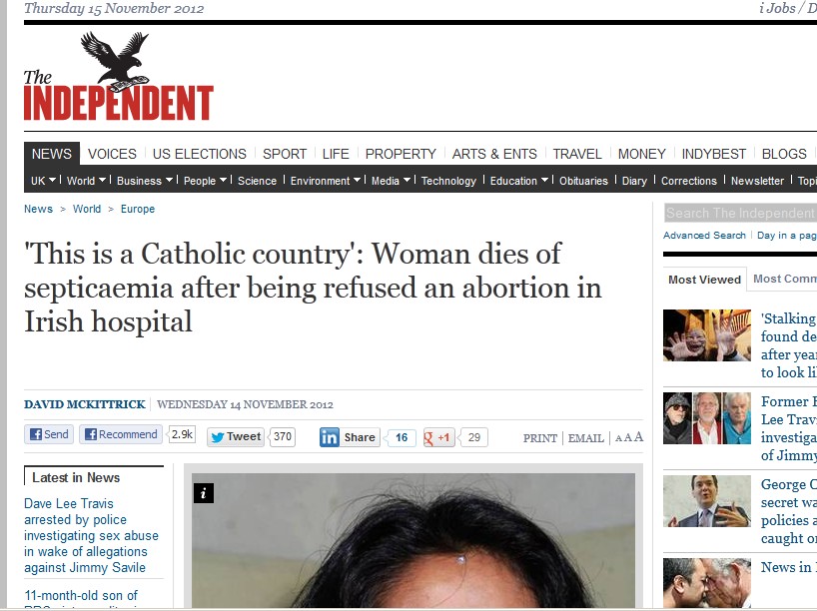
Task: Click the PRINT link
Action: coord(539,438)
